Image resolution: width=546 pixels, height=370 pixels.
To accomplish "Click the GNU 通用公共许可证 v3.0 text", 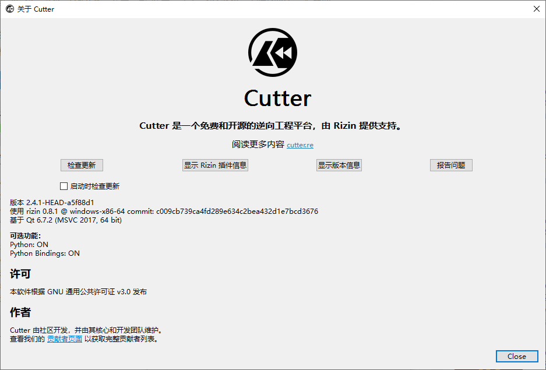I will [x=78, y=291].
